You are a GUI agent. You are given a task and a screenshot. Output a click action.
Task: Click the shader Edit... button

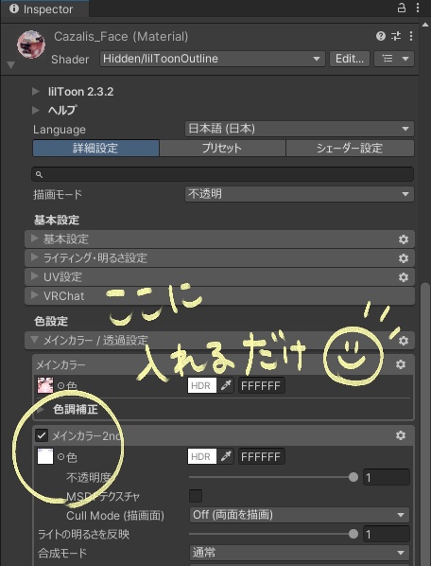[350, 59]
